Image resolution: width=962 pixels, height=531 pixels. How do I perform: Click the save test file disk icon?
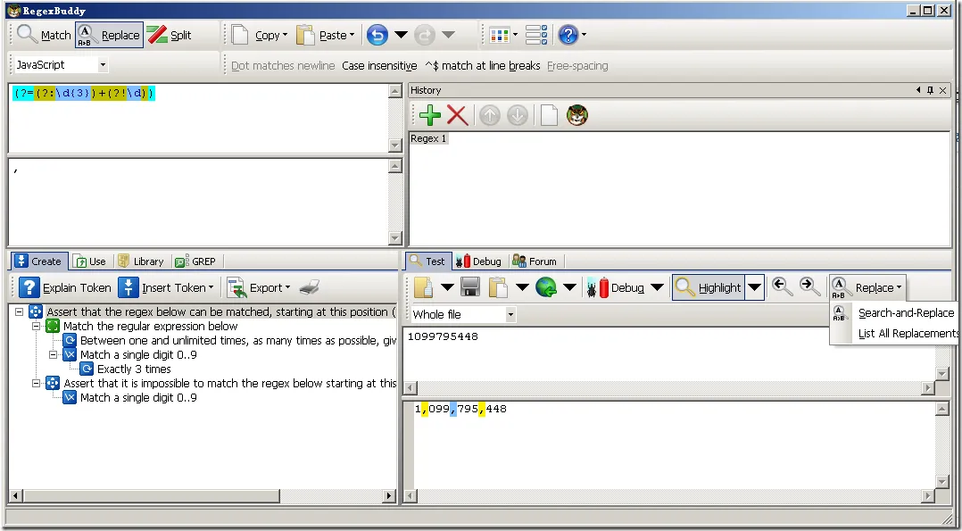click(x=470, y=287)
